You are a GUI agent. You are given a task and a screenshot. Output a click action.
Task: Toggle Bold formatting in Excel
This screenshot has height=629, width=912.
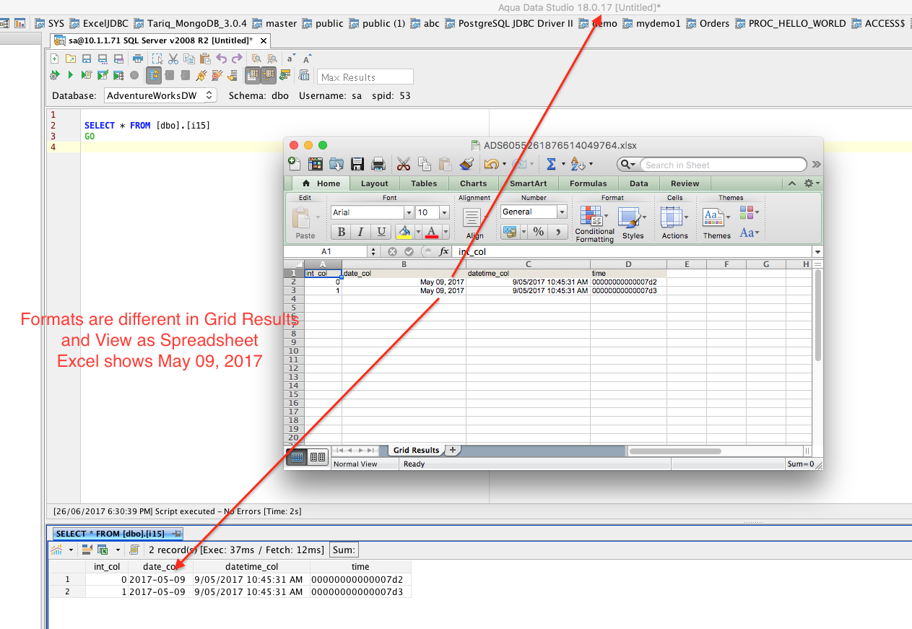coord(341,232)
